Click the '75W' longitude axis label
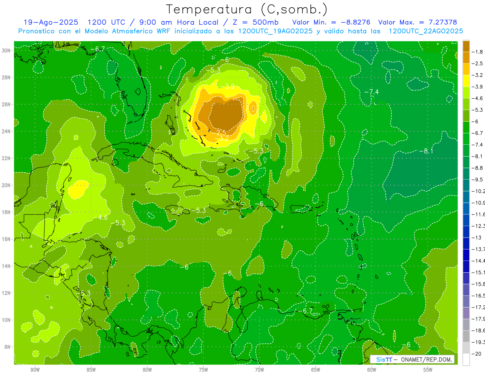This screenshot has width=485, height=375. [203, 370]
